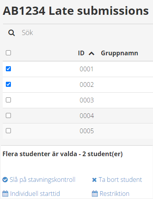Click the calendar icon for Individuell starttid
Image resolution: width=153 pixels, height=199 pixels.
pyautogui.click(x=5, y=194)
